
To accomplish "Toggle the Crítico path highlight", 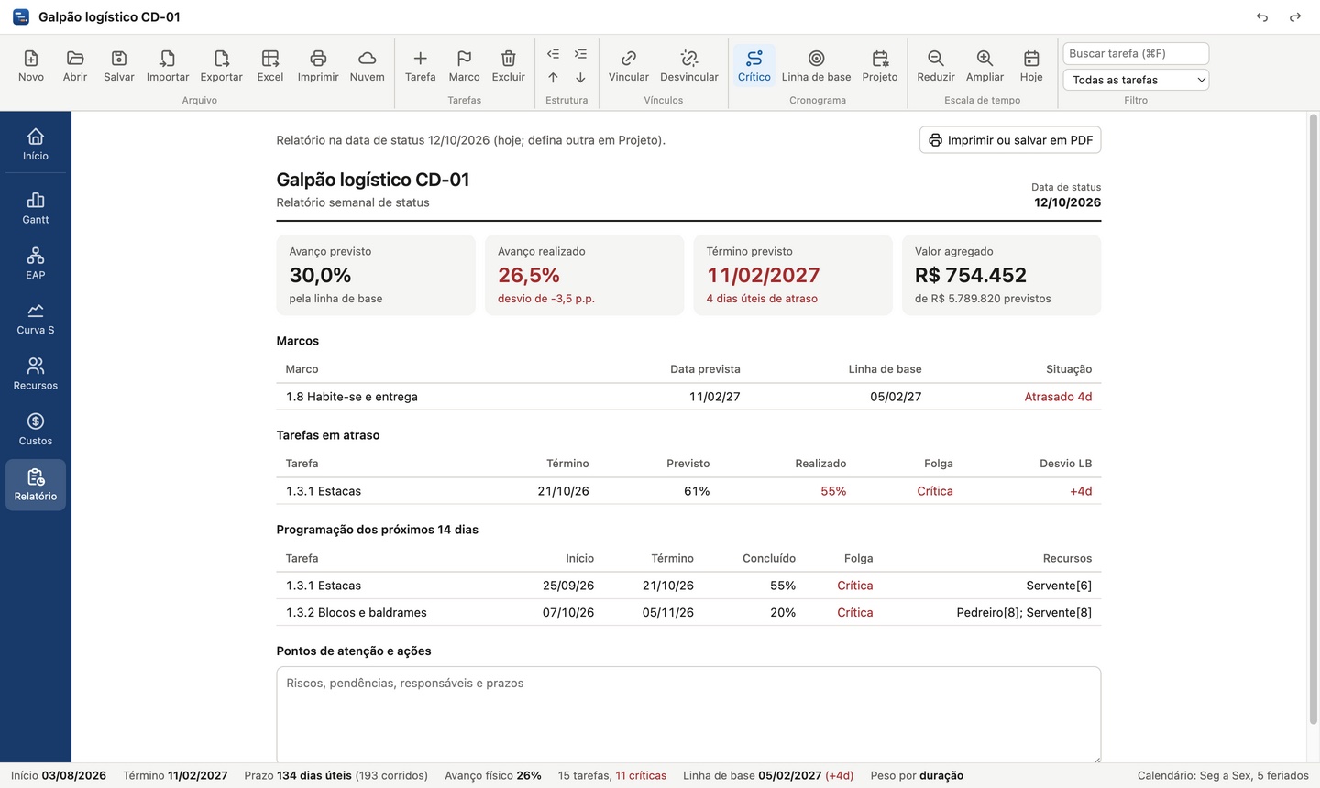I will tap(754, 66).
